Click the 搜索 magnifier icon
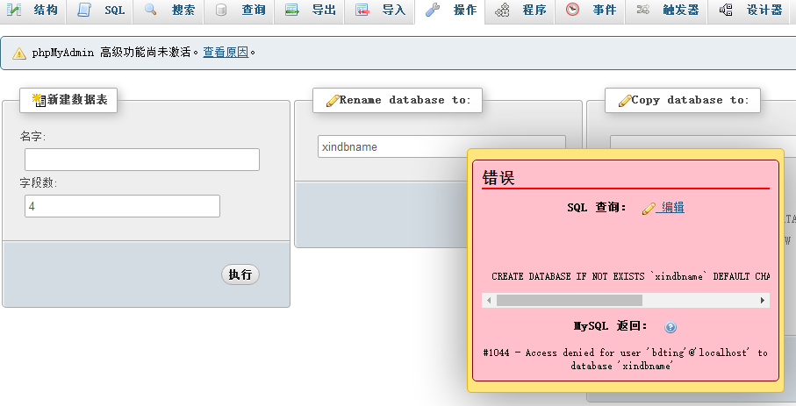Viewport: 796px width, 406px height. coord(150,9)
